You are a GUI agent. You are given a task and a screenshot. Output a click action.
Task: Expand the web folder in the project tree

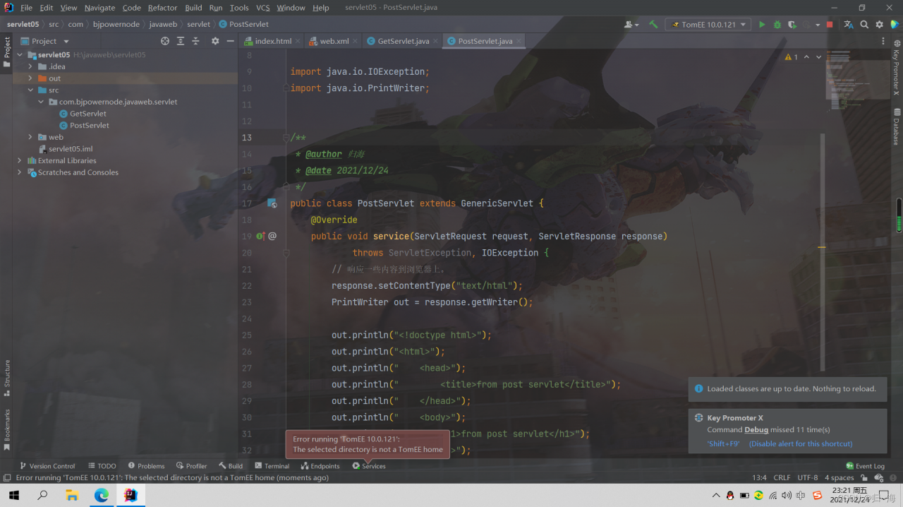30,137
